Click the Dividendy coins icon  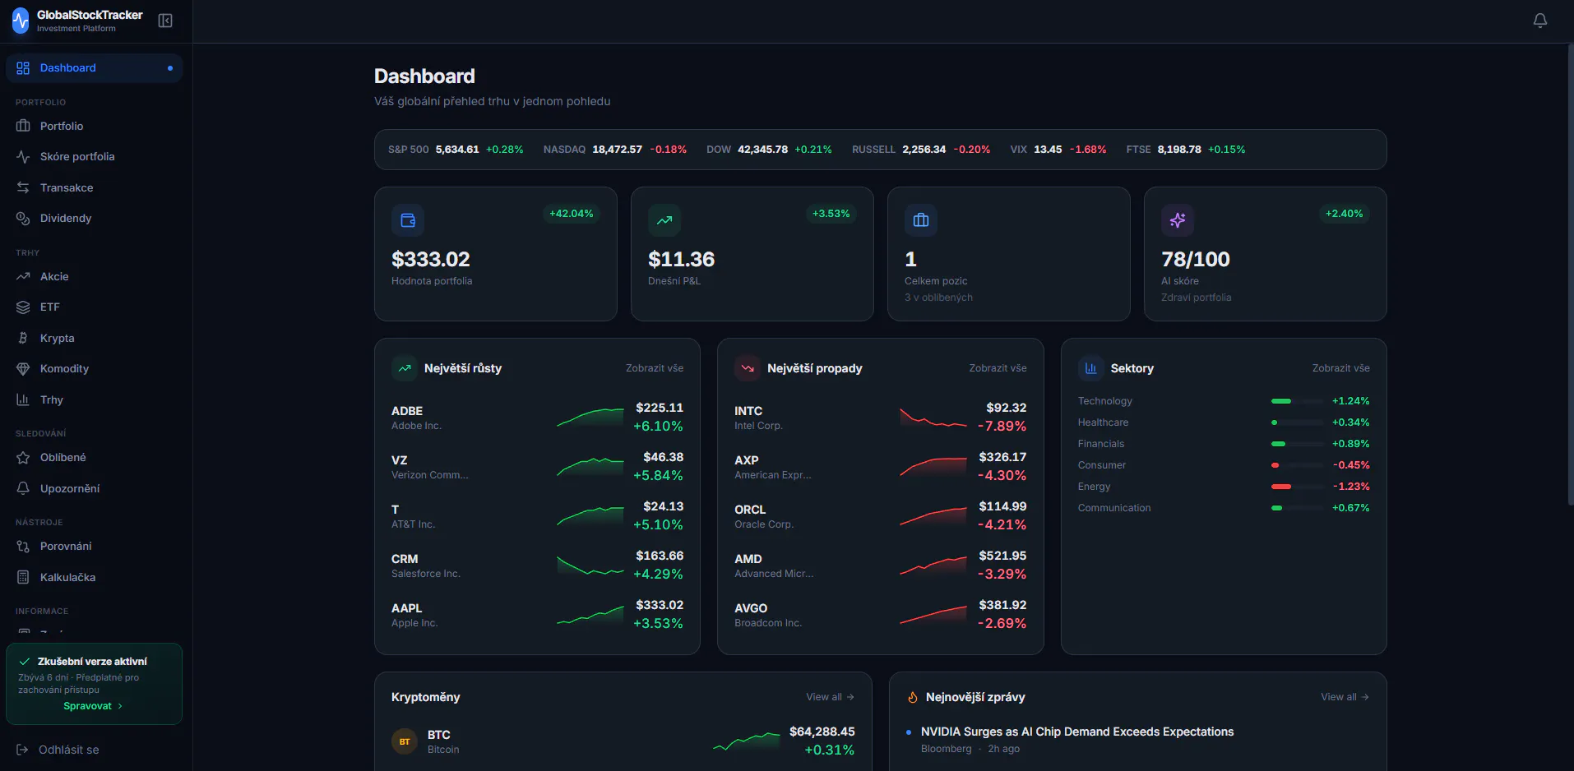pyautogui.click(x=23, y=218)
